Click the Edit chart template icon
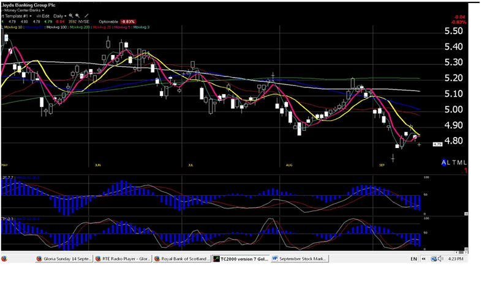Image resolution: width=490 pixels, height=291 pixels. (41, 15)
